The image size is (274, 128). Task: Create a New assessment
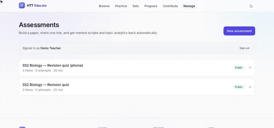coord(239,31)
